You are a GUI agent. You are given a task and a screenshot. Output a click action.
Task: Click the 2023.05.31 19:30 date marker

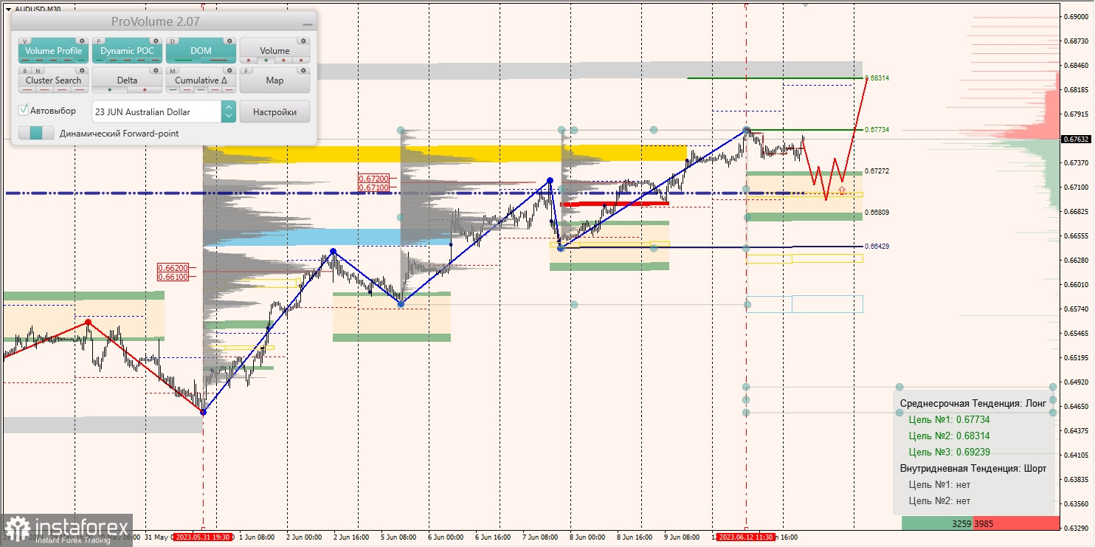(202, 537)
